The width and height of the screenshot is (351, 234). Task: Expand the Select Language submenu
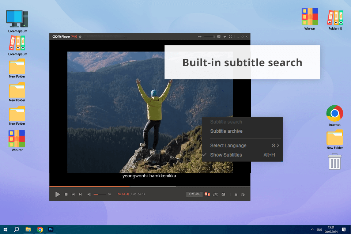242,146
